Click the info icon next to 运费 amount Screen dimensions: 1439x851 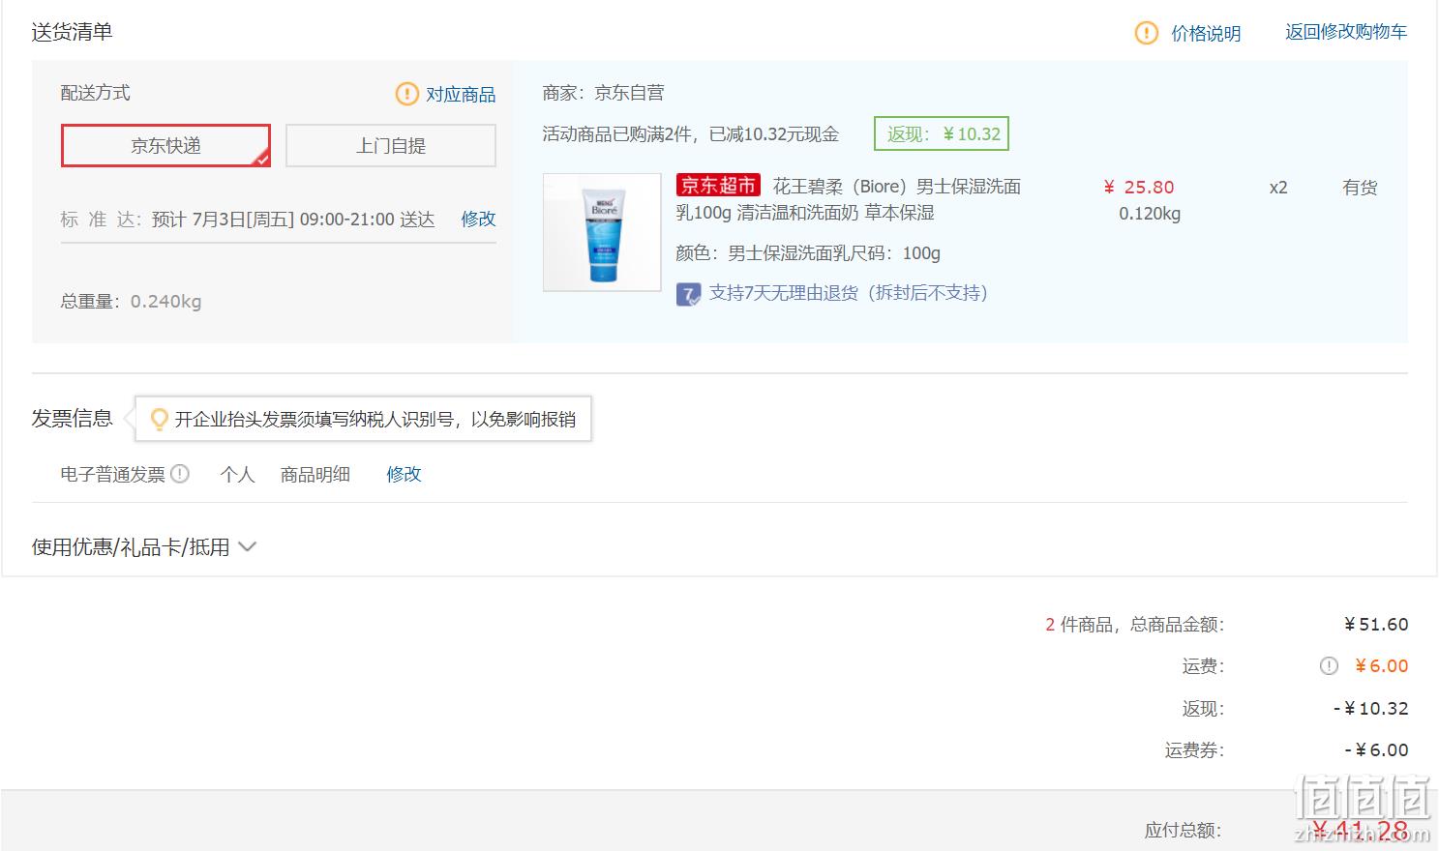click(1330, 666)
